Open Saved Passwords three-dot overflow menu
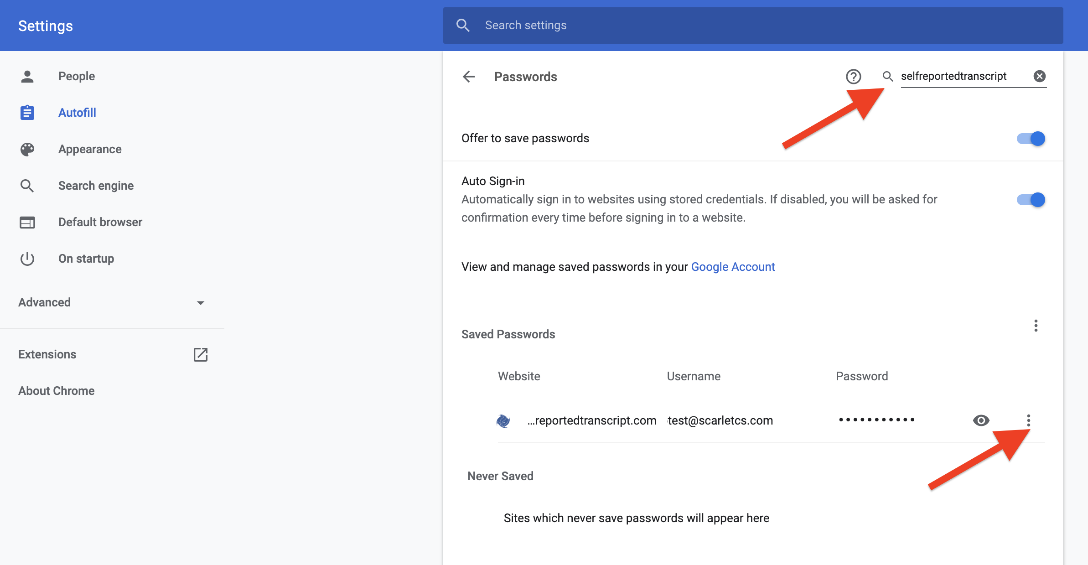Viewport: 1088px width, 565px height. (1036, 326)
